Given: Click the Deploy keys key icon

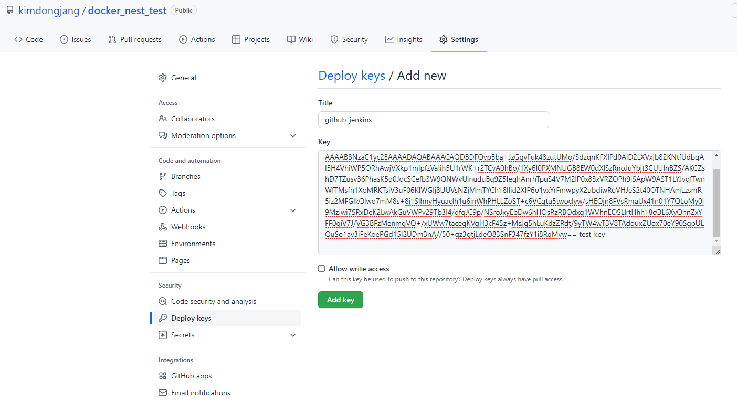Looking at the screenshot, I should pos(163,318).
